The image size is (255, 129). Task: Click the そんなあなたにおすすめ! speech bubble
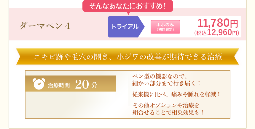(127, 6)
